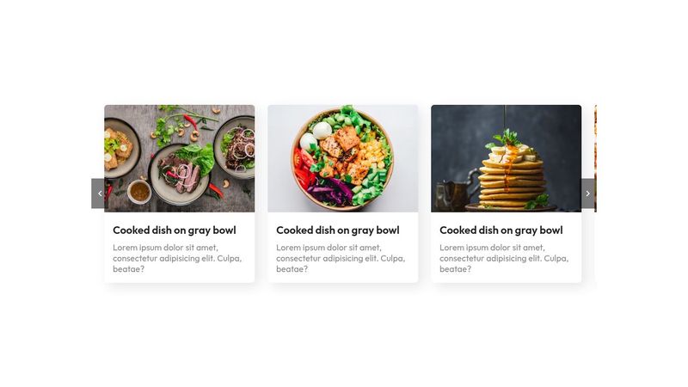Select the partially visible fourth card image
Screen dimensions: 688x387
[595, 158]
